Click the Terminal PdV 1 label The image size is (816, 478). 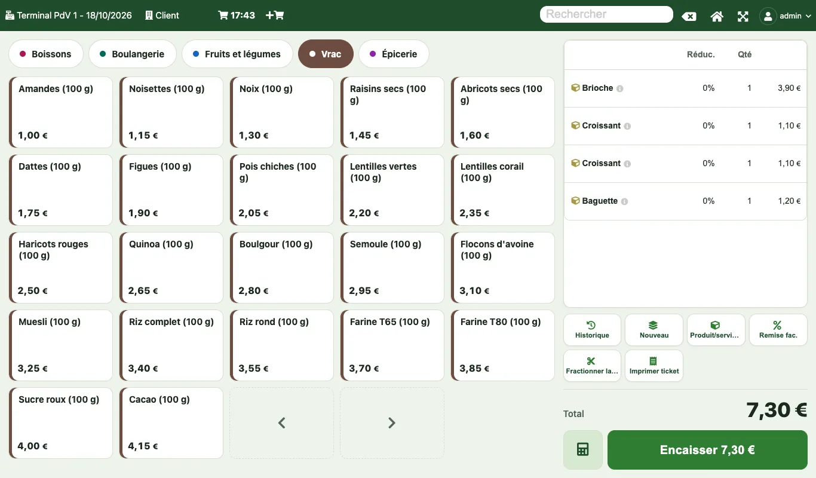click(69, 16)
